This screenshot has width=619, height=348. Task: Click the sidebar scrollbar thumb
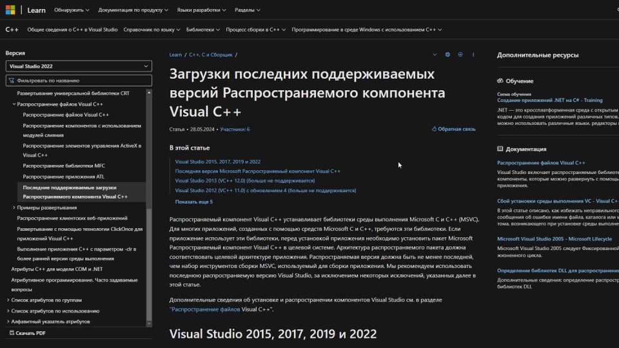(x=149, y=264)
